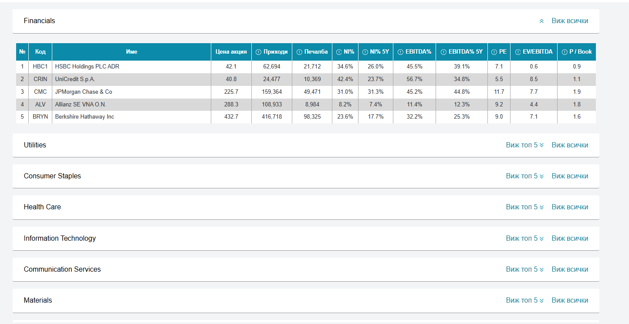Collapse Financials with the double-chevron up icon
The height and width of the screenshot is (324, 629).
click(x=541, y=21)
